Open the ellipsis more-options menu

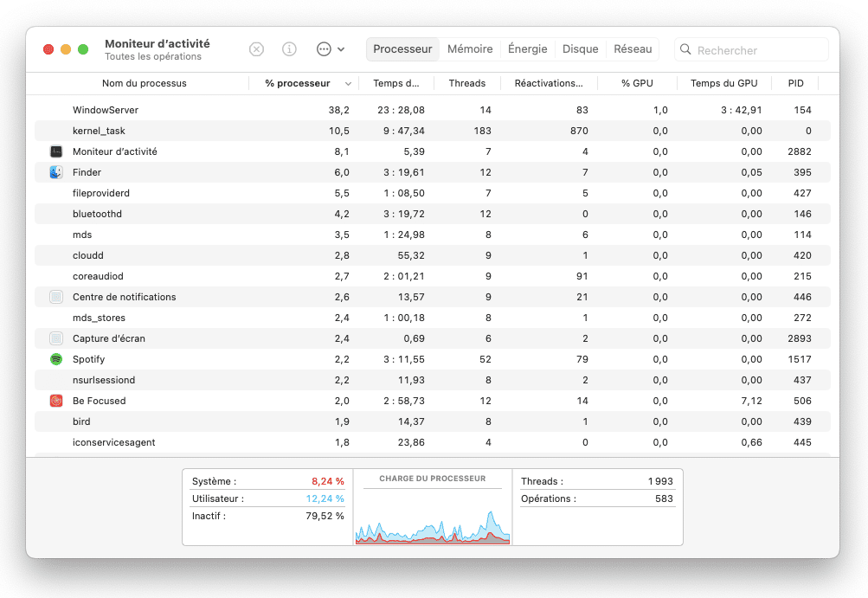325,49
